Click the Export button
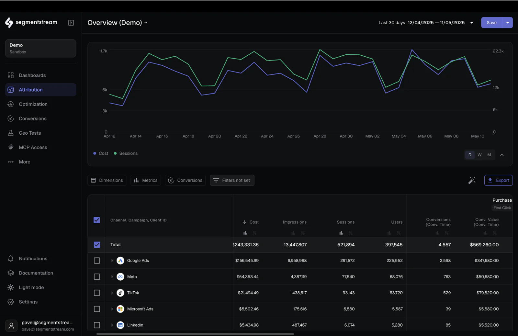The width and height of the screenshot is (518, 336). pyautogui.click(x=499, y=180)
